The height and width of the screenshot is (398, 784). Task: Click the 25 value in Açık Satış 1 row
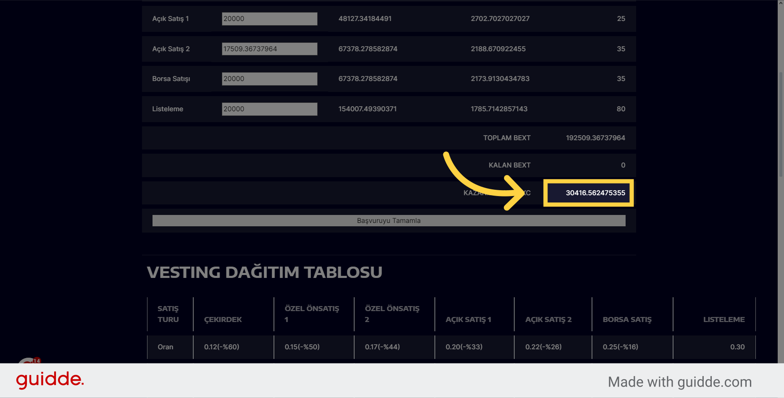point(621,18)
